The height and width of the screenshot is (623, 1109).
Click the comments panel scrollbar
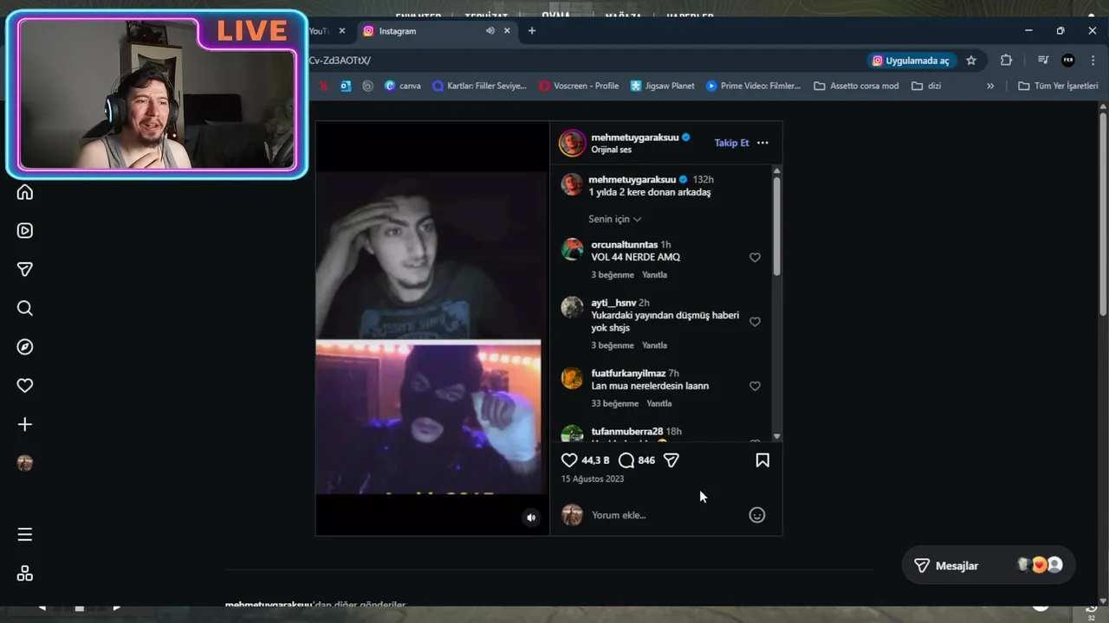click(x=776, y=228)
